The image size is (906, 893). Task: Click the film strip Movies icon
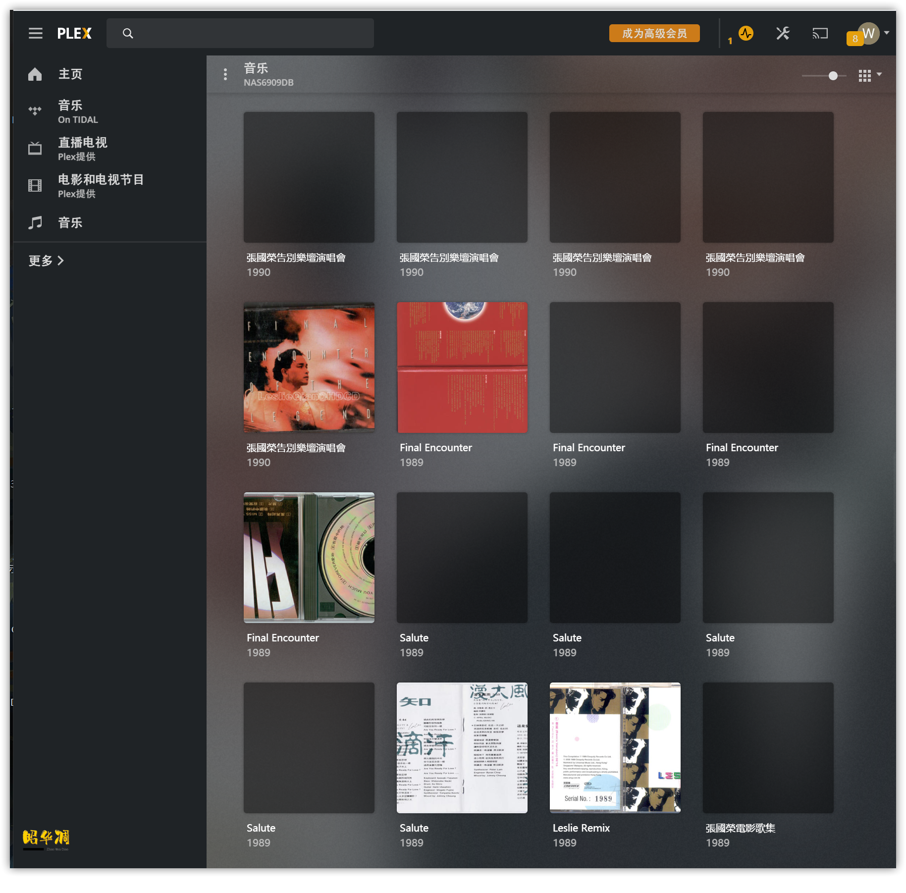click(35, 186)
